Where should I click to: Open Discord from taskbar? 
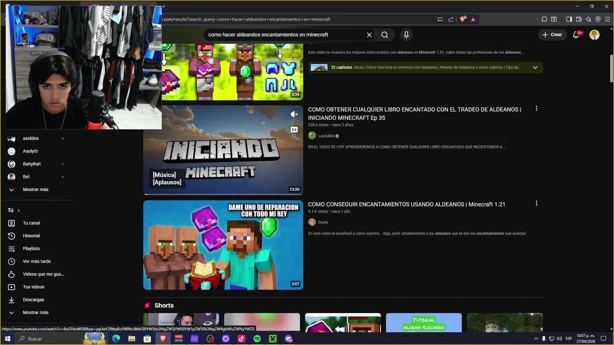(x=288, y=339)
